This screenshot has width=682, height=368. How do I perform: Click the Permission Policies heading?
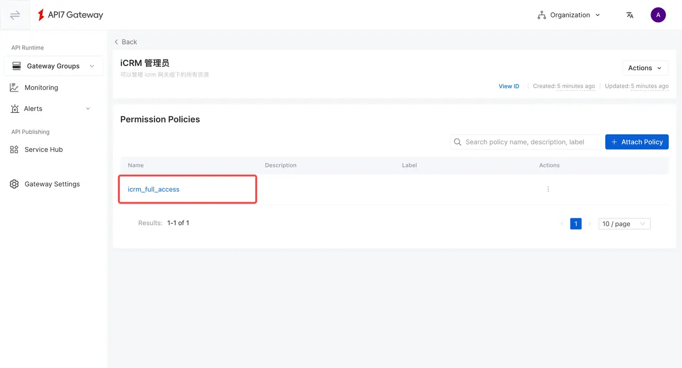(160, 119)
